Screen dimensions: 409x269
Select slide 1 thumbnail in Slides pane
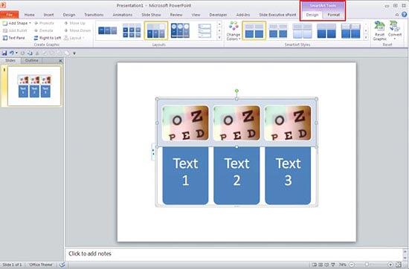click(34, 86)
